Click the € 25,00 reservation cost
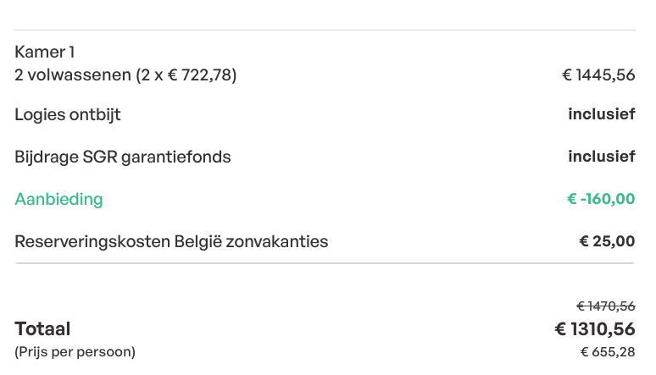 607,241
